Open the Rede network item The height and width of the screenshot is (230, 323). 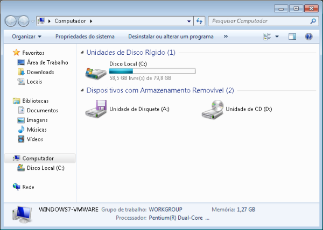pos(27,187)
